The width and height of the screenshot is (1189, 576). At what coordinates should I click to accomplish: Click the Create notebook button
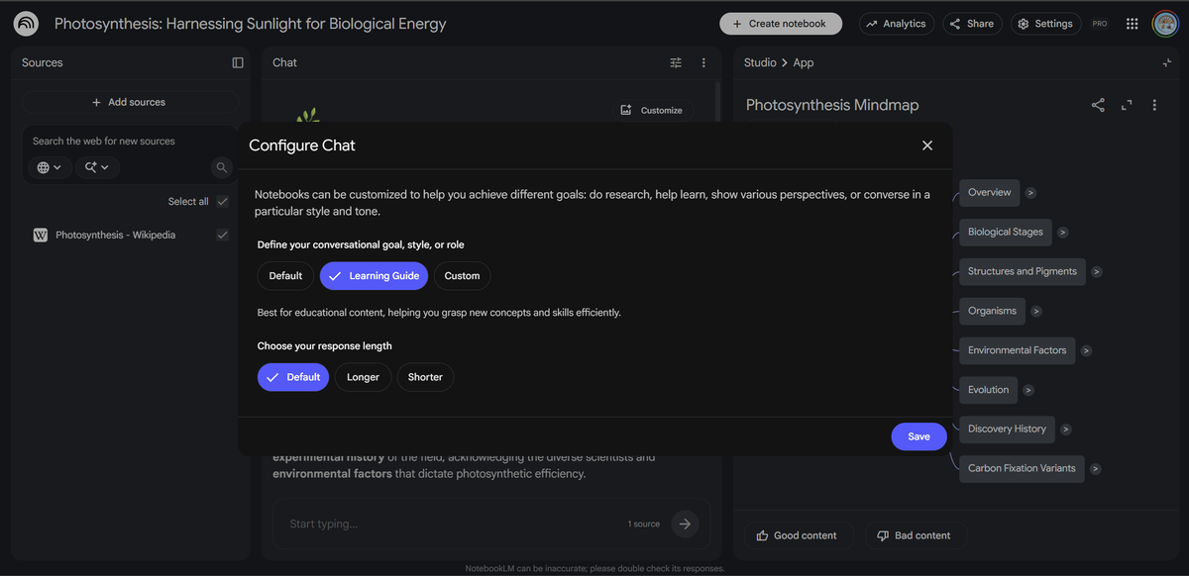781,24
